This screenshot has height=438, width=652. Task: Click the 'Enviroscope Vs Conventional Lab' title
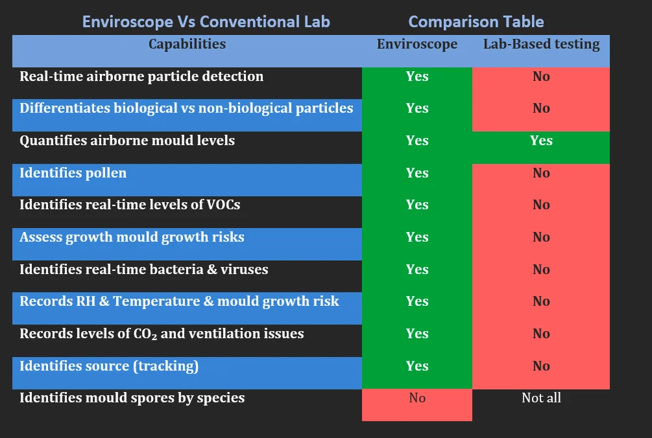click(206, 21)
